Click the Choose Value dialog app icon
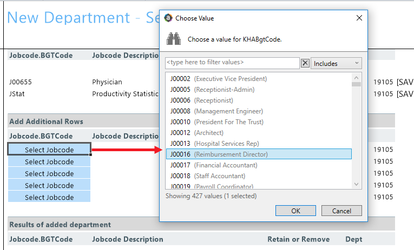Viewport: 414px width, 250px height. point(168,18)
